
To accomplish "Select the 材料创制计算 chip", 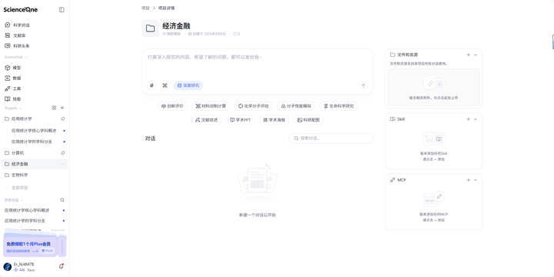I will coord(211,106).
